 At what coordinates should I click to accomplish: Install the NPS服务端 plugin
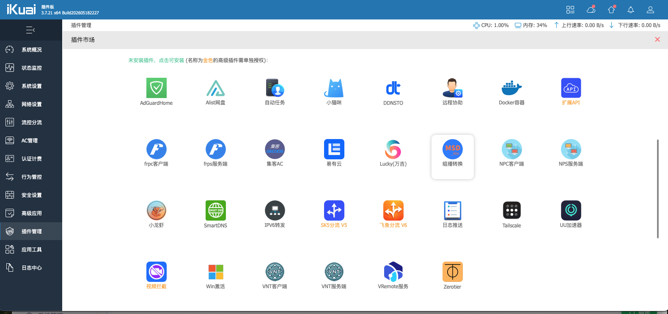tap(571, 149)
